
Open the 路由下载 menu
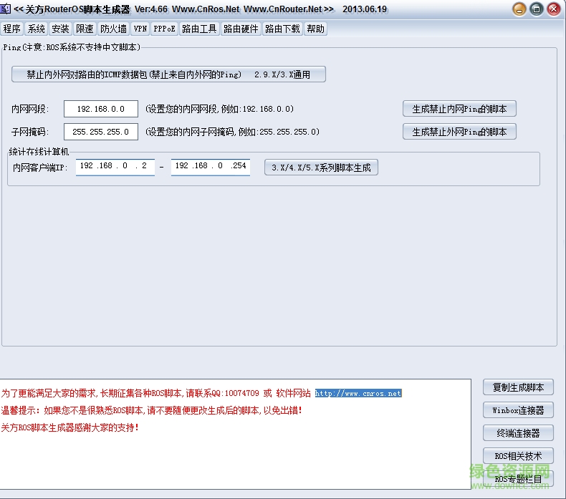(282, 29)
